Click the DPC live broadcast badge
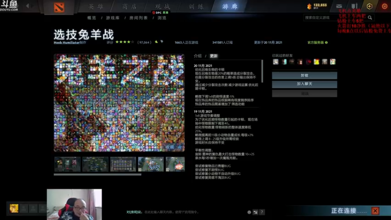Screen dimensions: 391x220 [160, 13]
